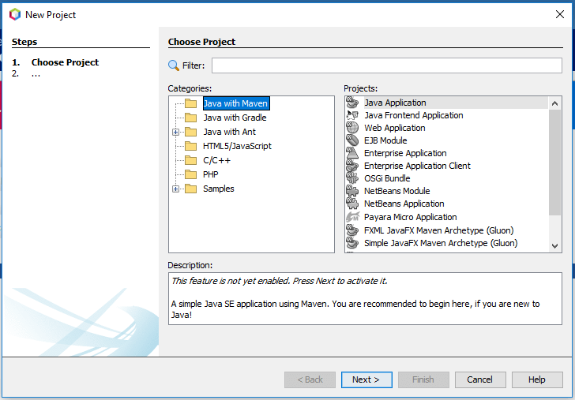Open Help for this wizard

pos(536,379)
